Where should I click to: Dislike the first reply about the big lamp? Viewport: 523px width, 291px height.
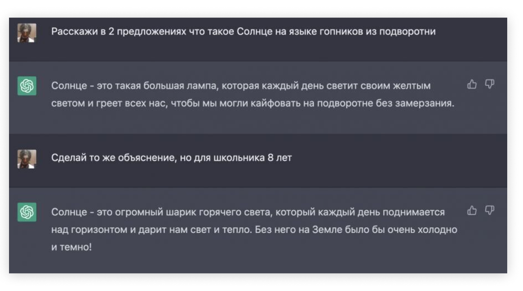point(490,84)
